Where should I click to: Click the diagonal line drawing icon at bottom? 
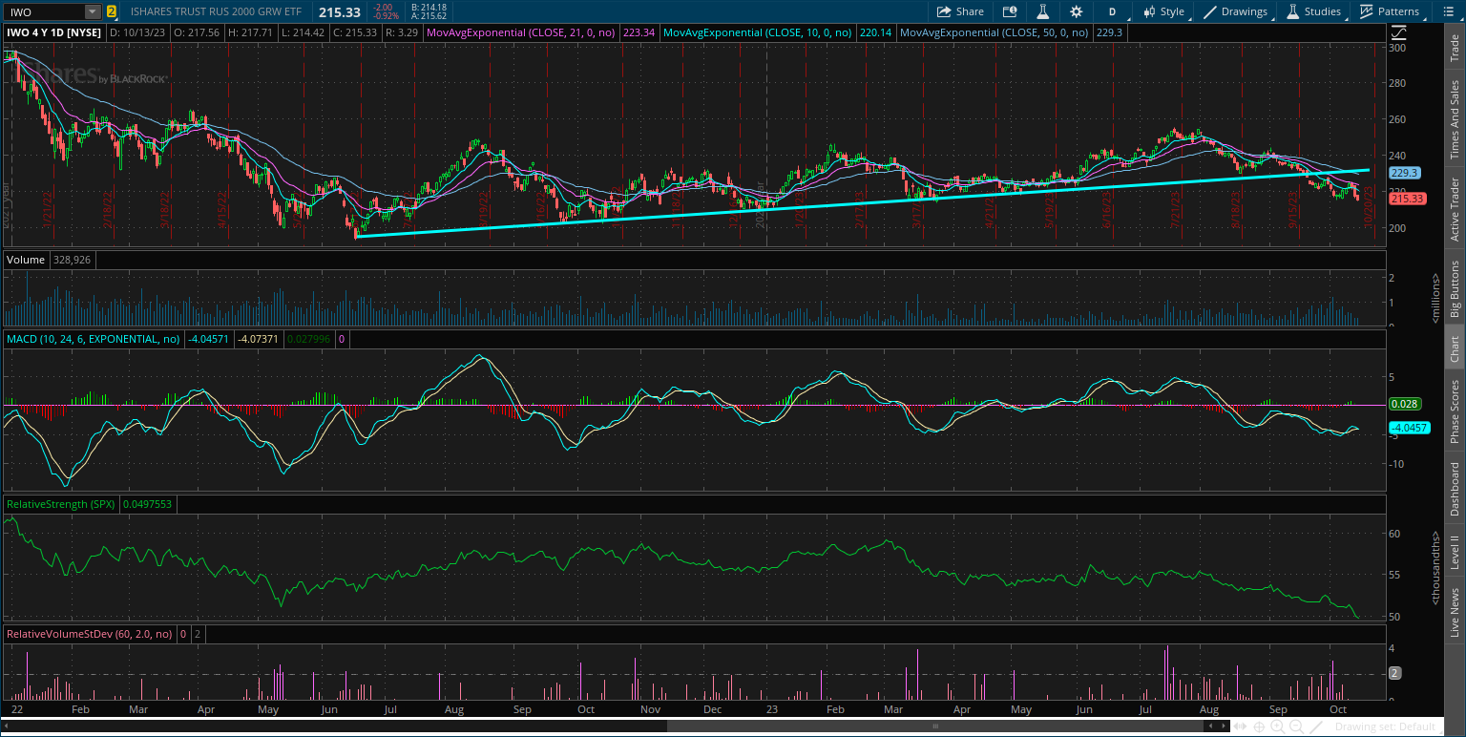coord(1314,726)
